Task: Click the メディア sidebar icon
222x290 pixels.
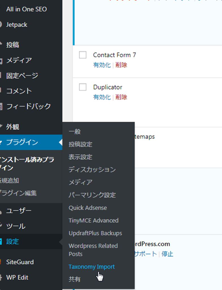Action: click(1, 60)
